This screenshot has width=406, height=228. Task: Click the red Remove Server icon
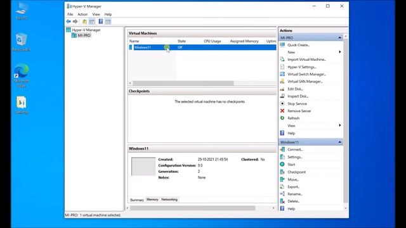[x=282, y=111]
